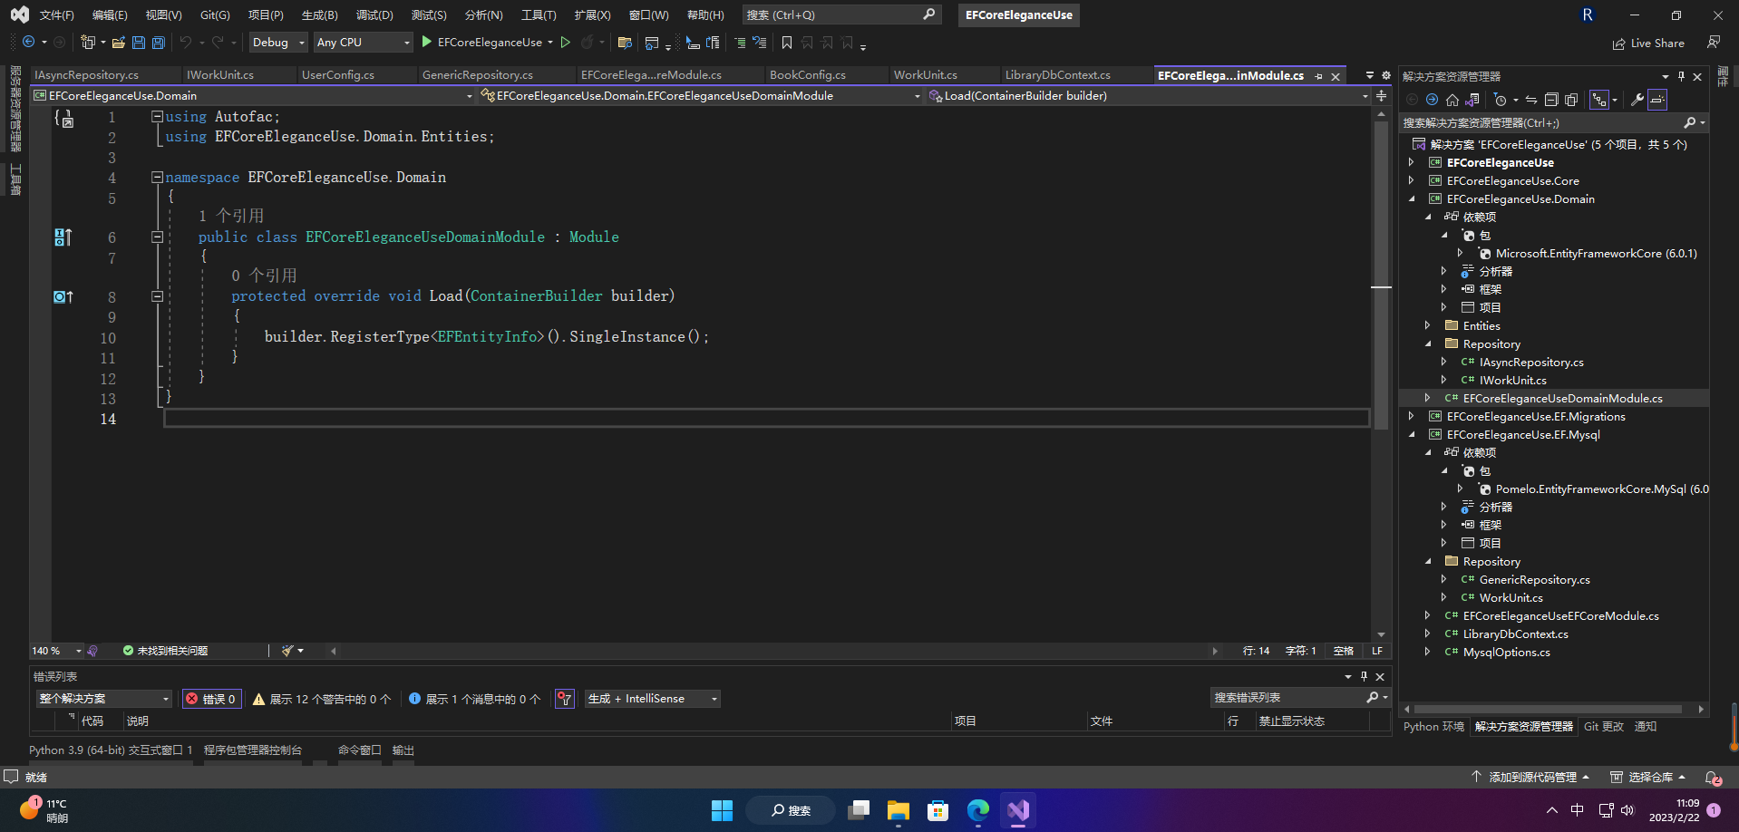Click the editor horizontal scrollbar track

772,651
